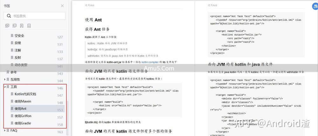Viewport: 318px width, 136px height.
Task: Select the 工具 bookmark
Action: (x=14, y=87)
